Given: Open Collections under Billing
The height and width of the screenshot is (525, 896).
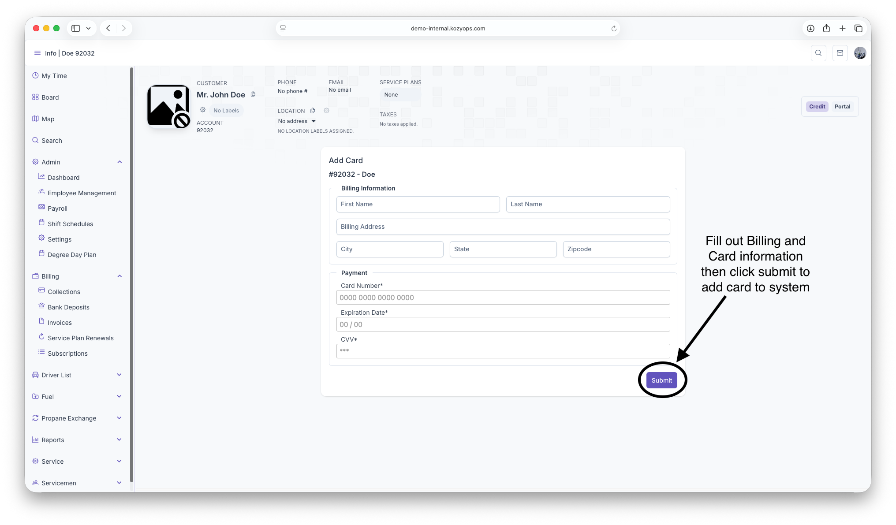Looking at the screenshot, I should click(x=64, y=292).
